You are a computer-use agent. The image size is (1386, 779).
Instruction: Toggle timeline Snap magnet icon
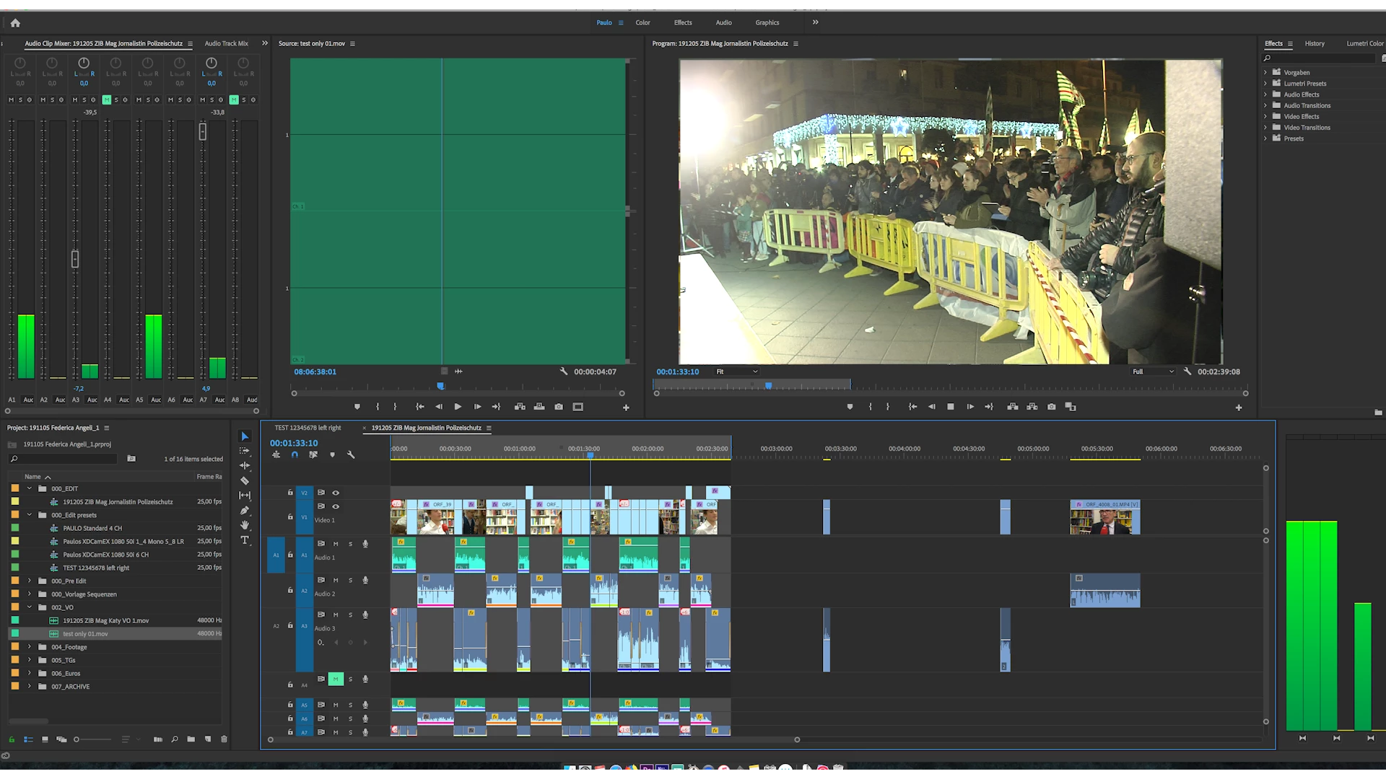295,455
